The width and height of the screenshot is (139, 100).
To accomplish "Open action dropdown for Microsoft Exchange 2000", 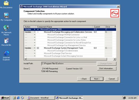I will pos(35,29).
